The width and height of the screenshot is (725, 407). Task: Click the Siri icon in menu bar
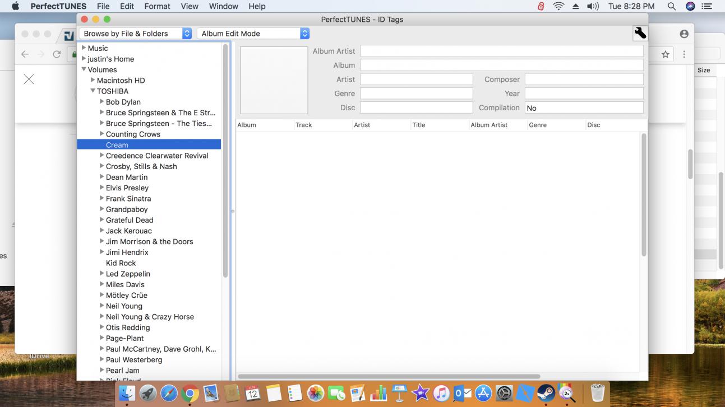tap(690, 6)
